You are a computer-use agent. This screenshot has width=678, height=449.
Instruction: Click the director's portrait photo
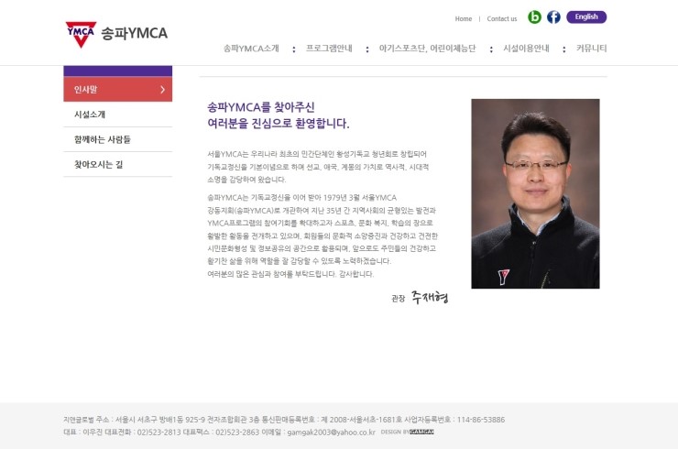tap(535, 193)
